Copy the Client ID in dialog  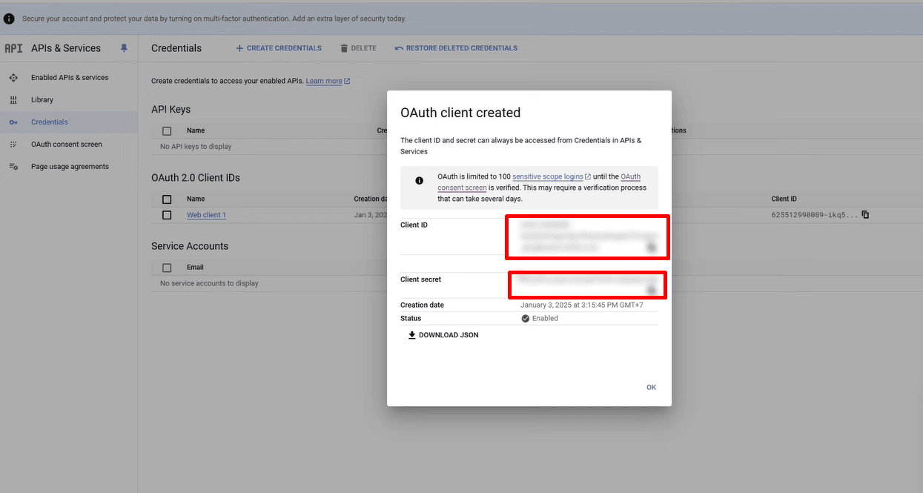click(x=652, y=248)
